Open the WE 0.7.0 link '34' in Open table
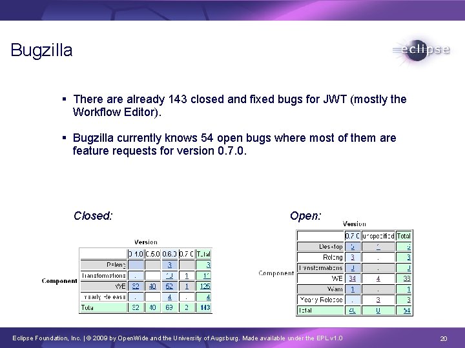The image size is (465, 348). click(353, 278)
